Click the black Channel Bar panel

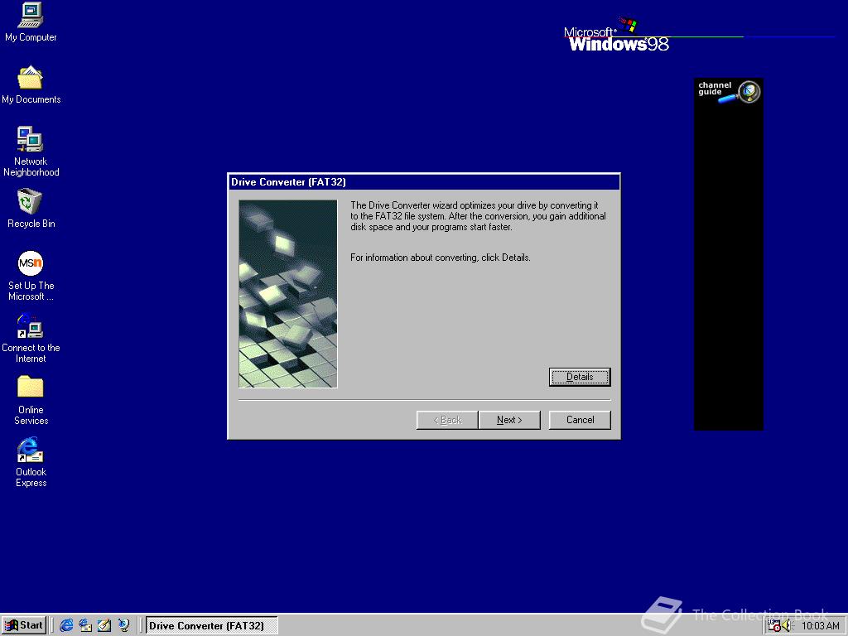pyautogui.click(x=729, y=254)
